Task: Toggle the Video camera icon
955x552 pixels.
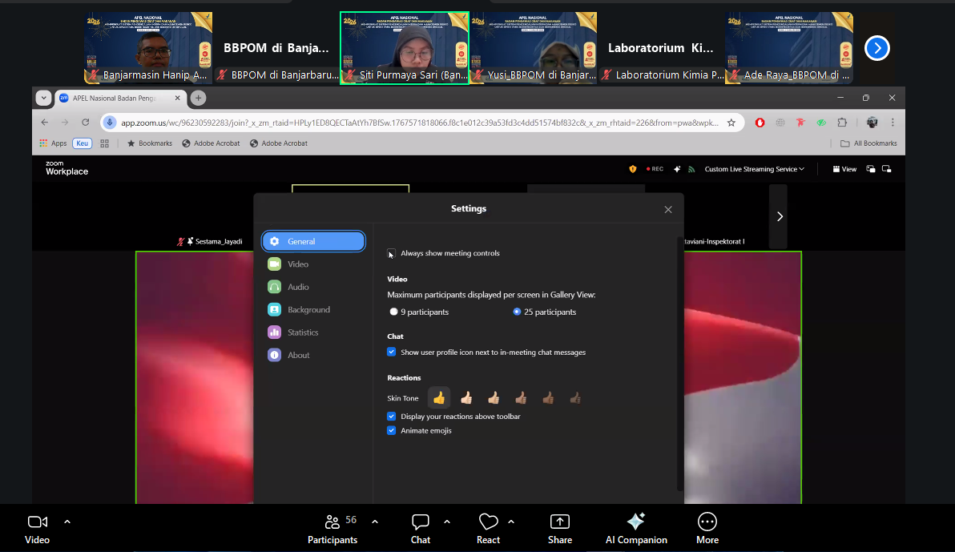Action: [x=37, y=522]
